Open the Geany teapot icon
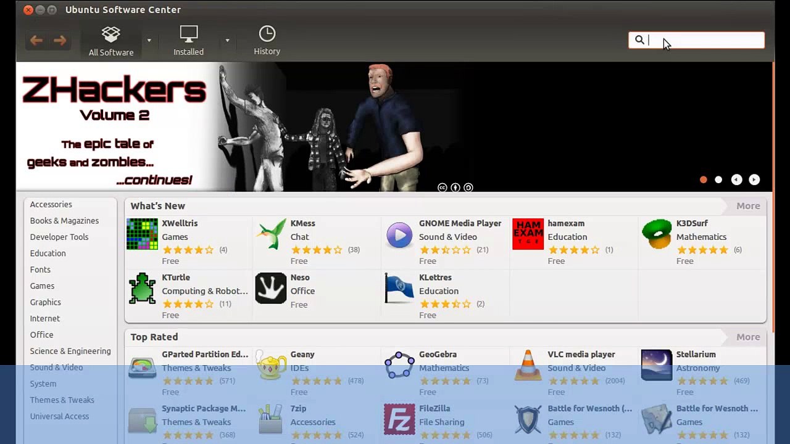 271,366
